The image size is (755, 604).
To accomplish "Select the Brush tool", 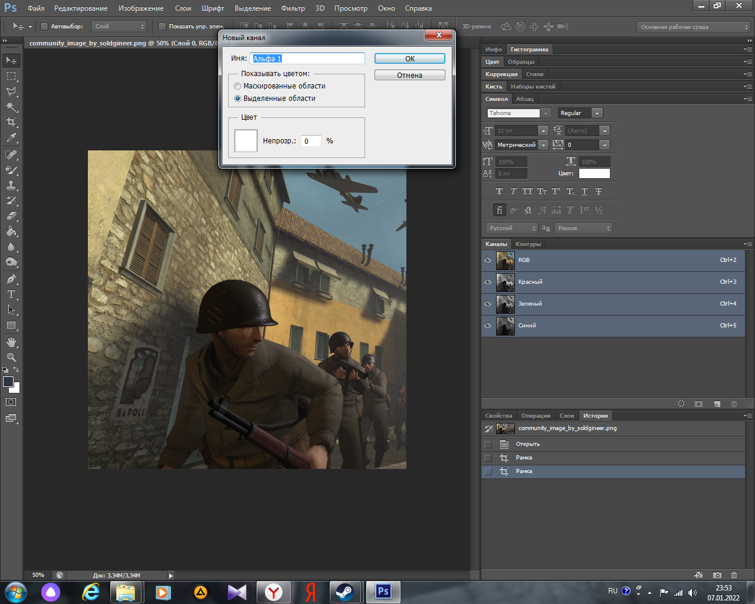I will [11, 170].
